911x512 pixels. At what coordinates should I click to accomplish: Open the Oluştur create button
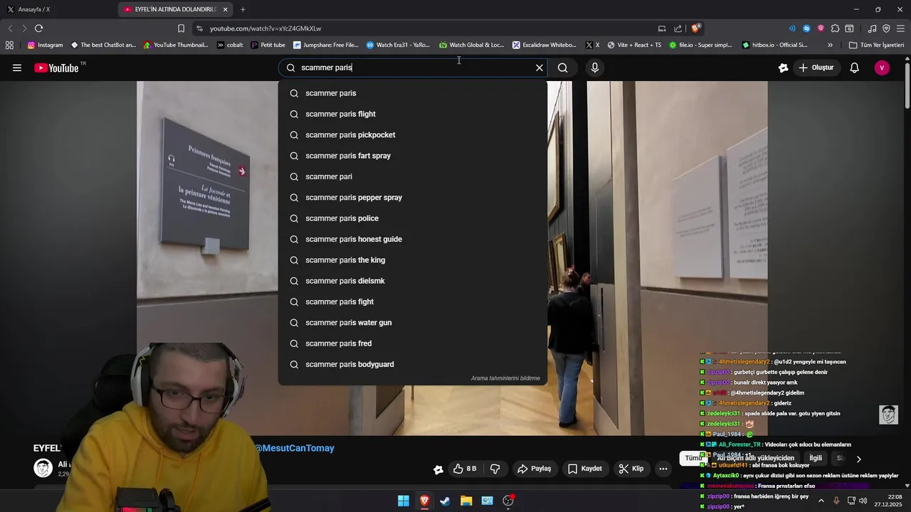[816, 68]
